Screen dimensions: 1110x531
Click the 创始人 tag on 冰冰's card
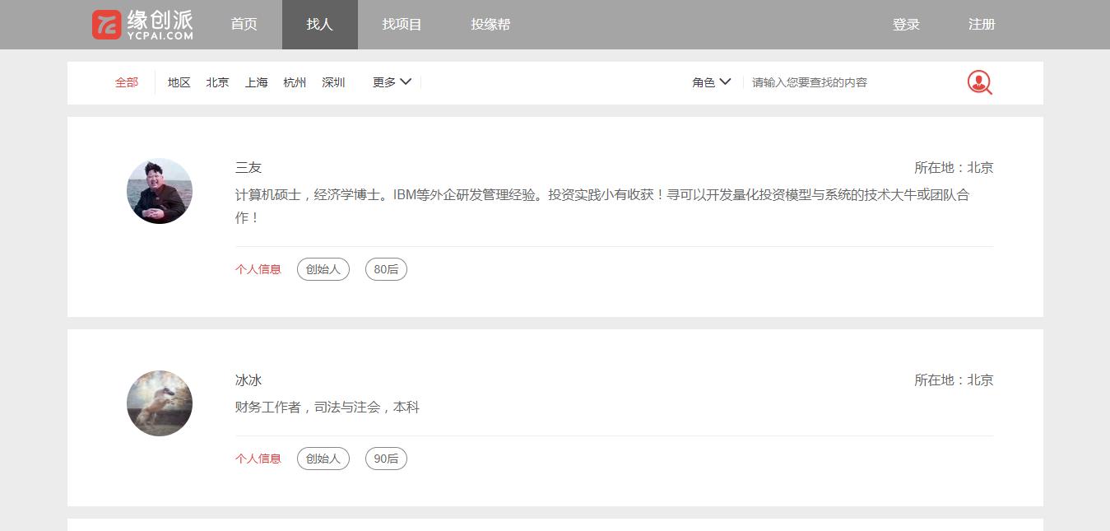[x=323, y=458]
